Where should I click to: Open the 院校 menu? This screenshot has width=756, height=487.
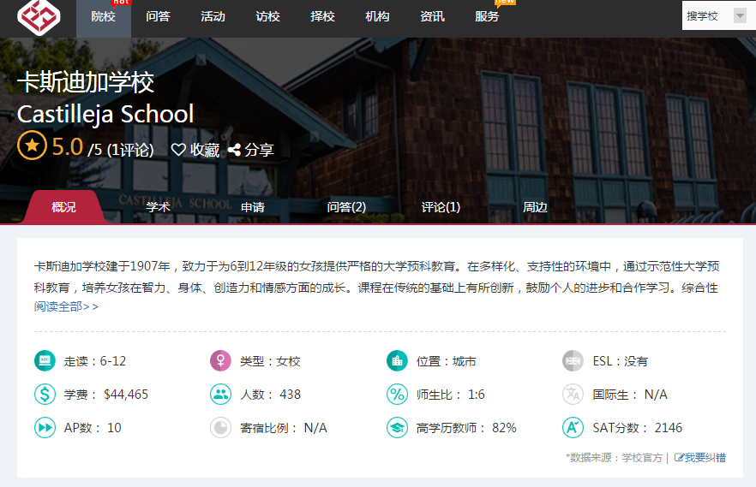pyautogui.click(x=104, y=17)
